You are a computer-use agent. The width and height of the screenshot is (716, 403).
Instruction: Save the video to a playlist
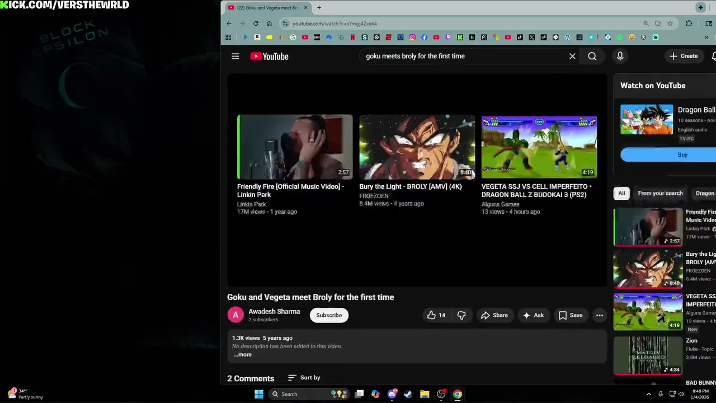coord(571,315)
